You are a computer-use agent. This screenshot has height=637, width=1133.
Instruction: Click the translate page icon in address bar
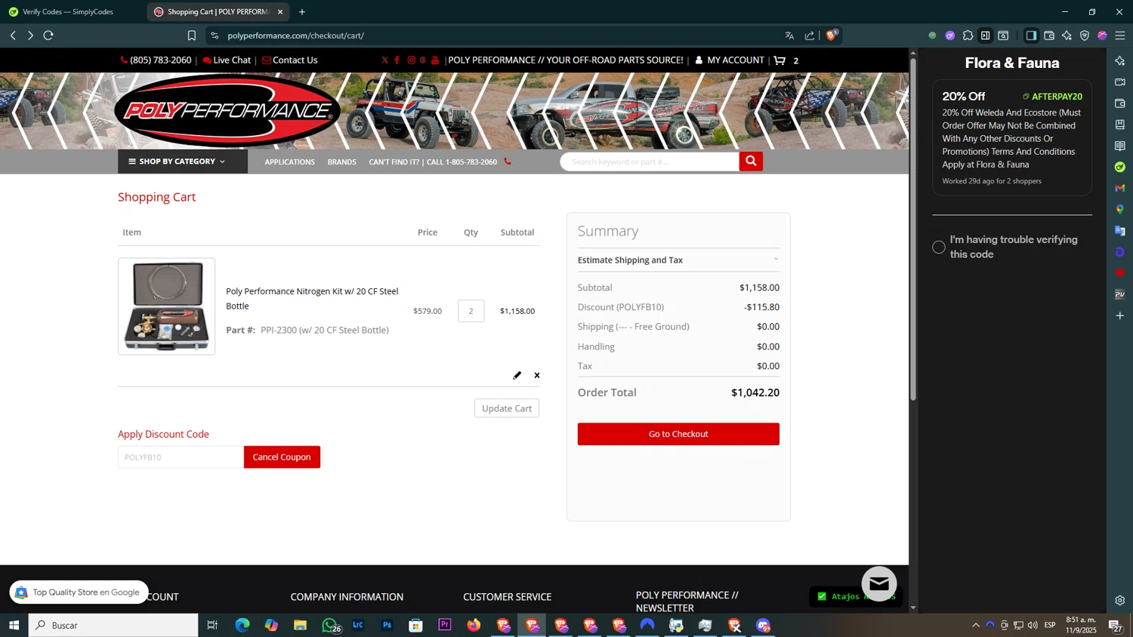click(x=789, y=35)
